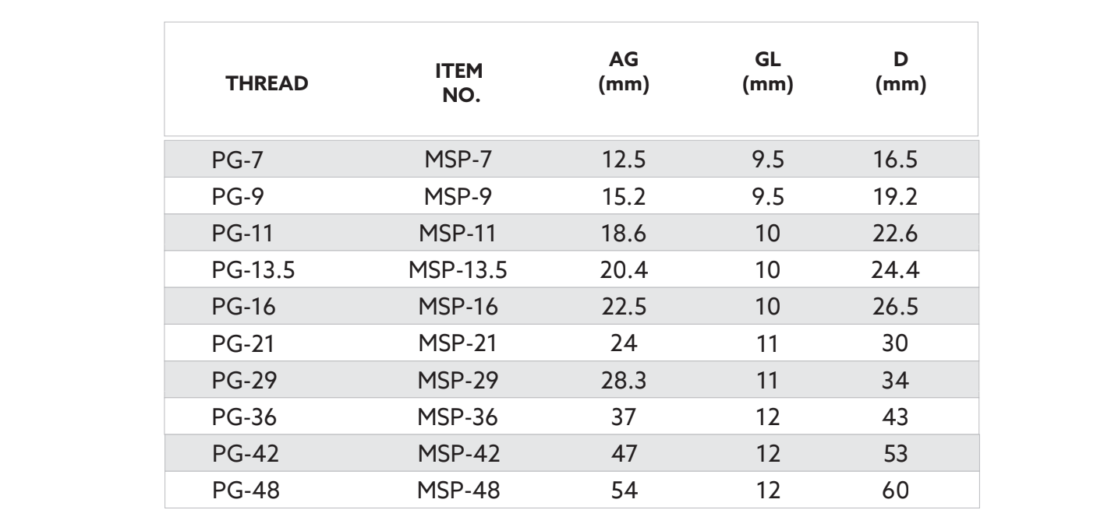Select the MSP-9 item number
1104x531 pixels.
pyautogui.click(x=456, y=197)
